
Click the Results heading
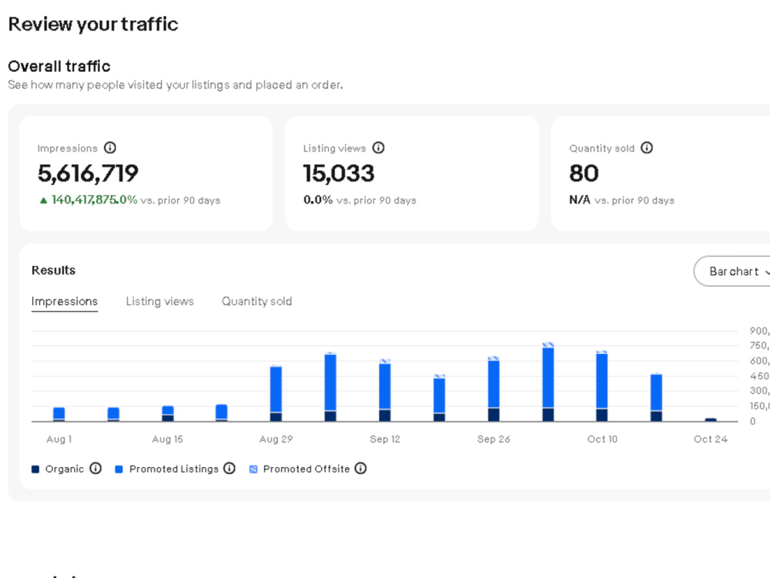(54, 271)
